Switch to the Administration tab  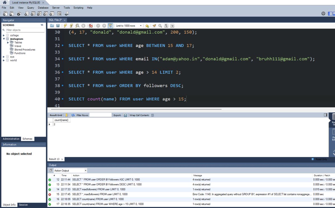(11, 139)
